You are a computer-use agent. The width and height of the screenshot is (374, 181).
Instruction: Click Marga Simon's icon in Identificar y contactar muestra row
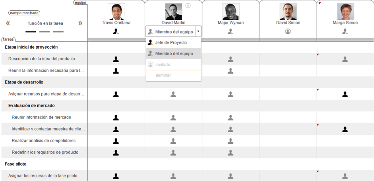(x=345, y=129)
